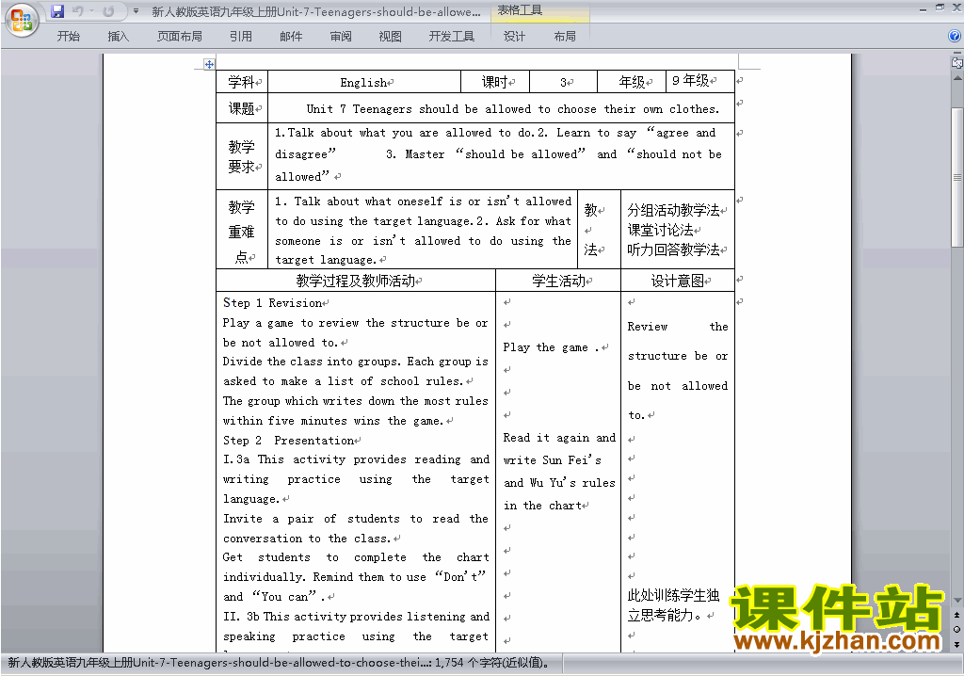Restore down the Word window
964x676 pixels.
click(x=940, y=8)
